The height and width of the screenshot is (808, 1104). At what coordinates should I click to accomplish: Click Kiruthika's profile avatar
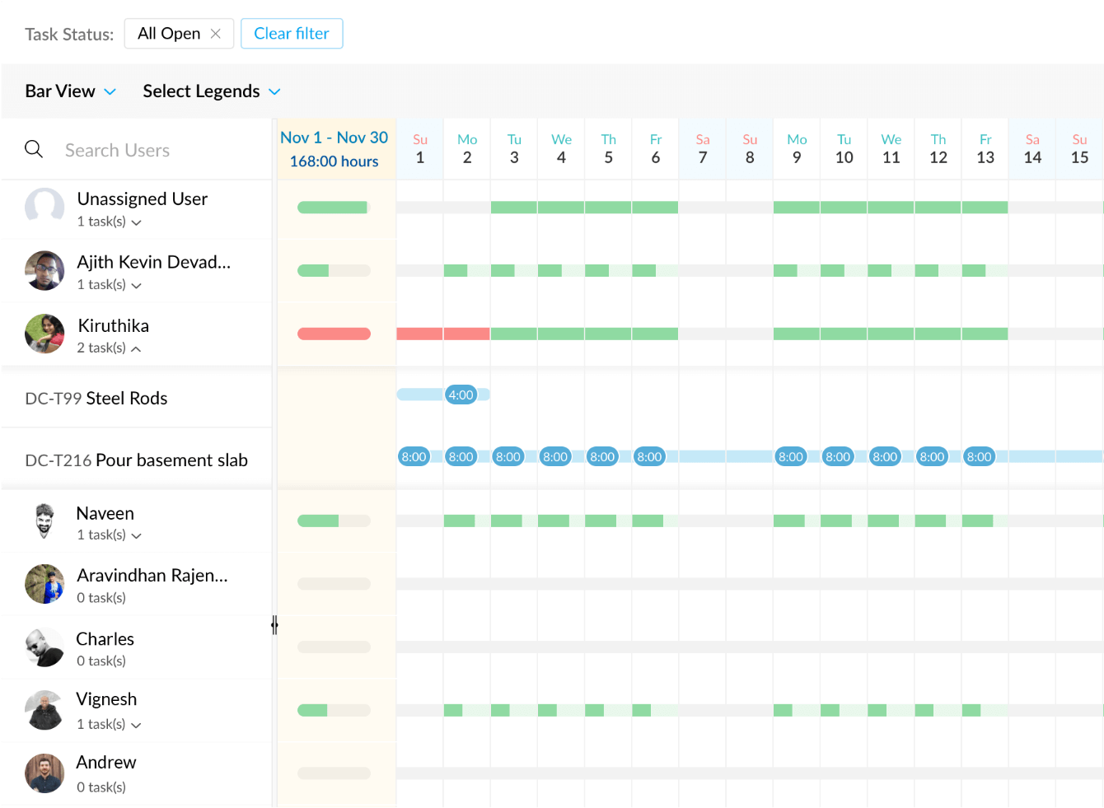(x=44, y=334)
